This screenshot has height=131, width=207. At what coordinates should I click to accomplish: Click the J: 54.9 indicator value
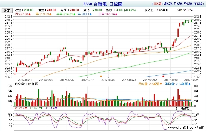click(51, 108)
